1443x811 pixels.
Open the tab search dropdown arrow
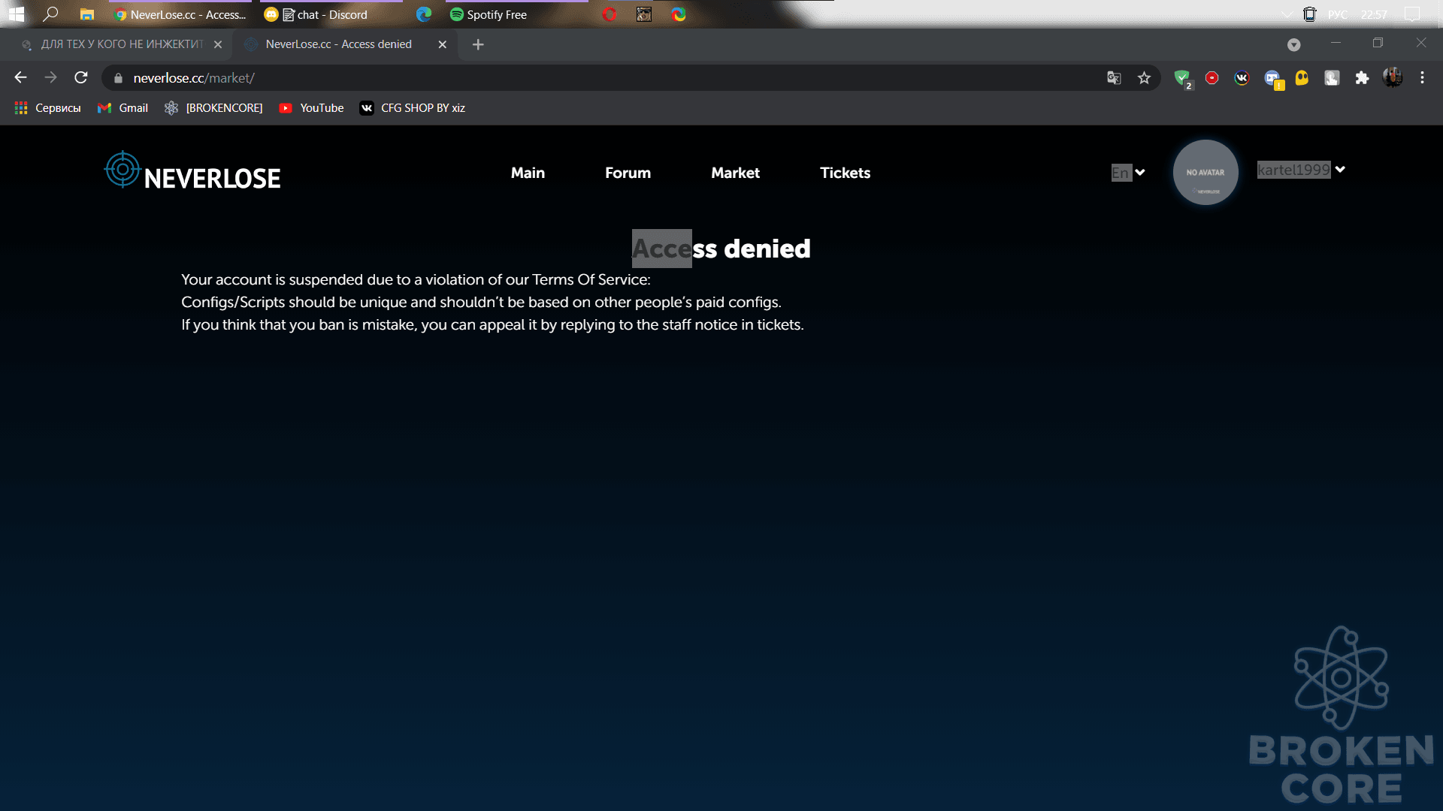pos(1293,44)
